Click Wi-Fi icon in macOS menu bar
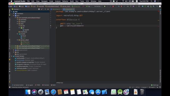170x96 pixels. click(123, 1)
